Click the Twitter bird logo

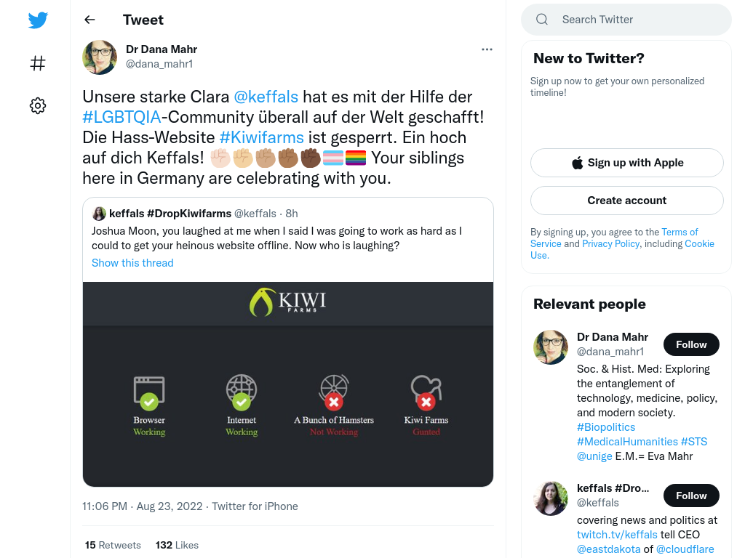[x=38, y=20]
